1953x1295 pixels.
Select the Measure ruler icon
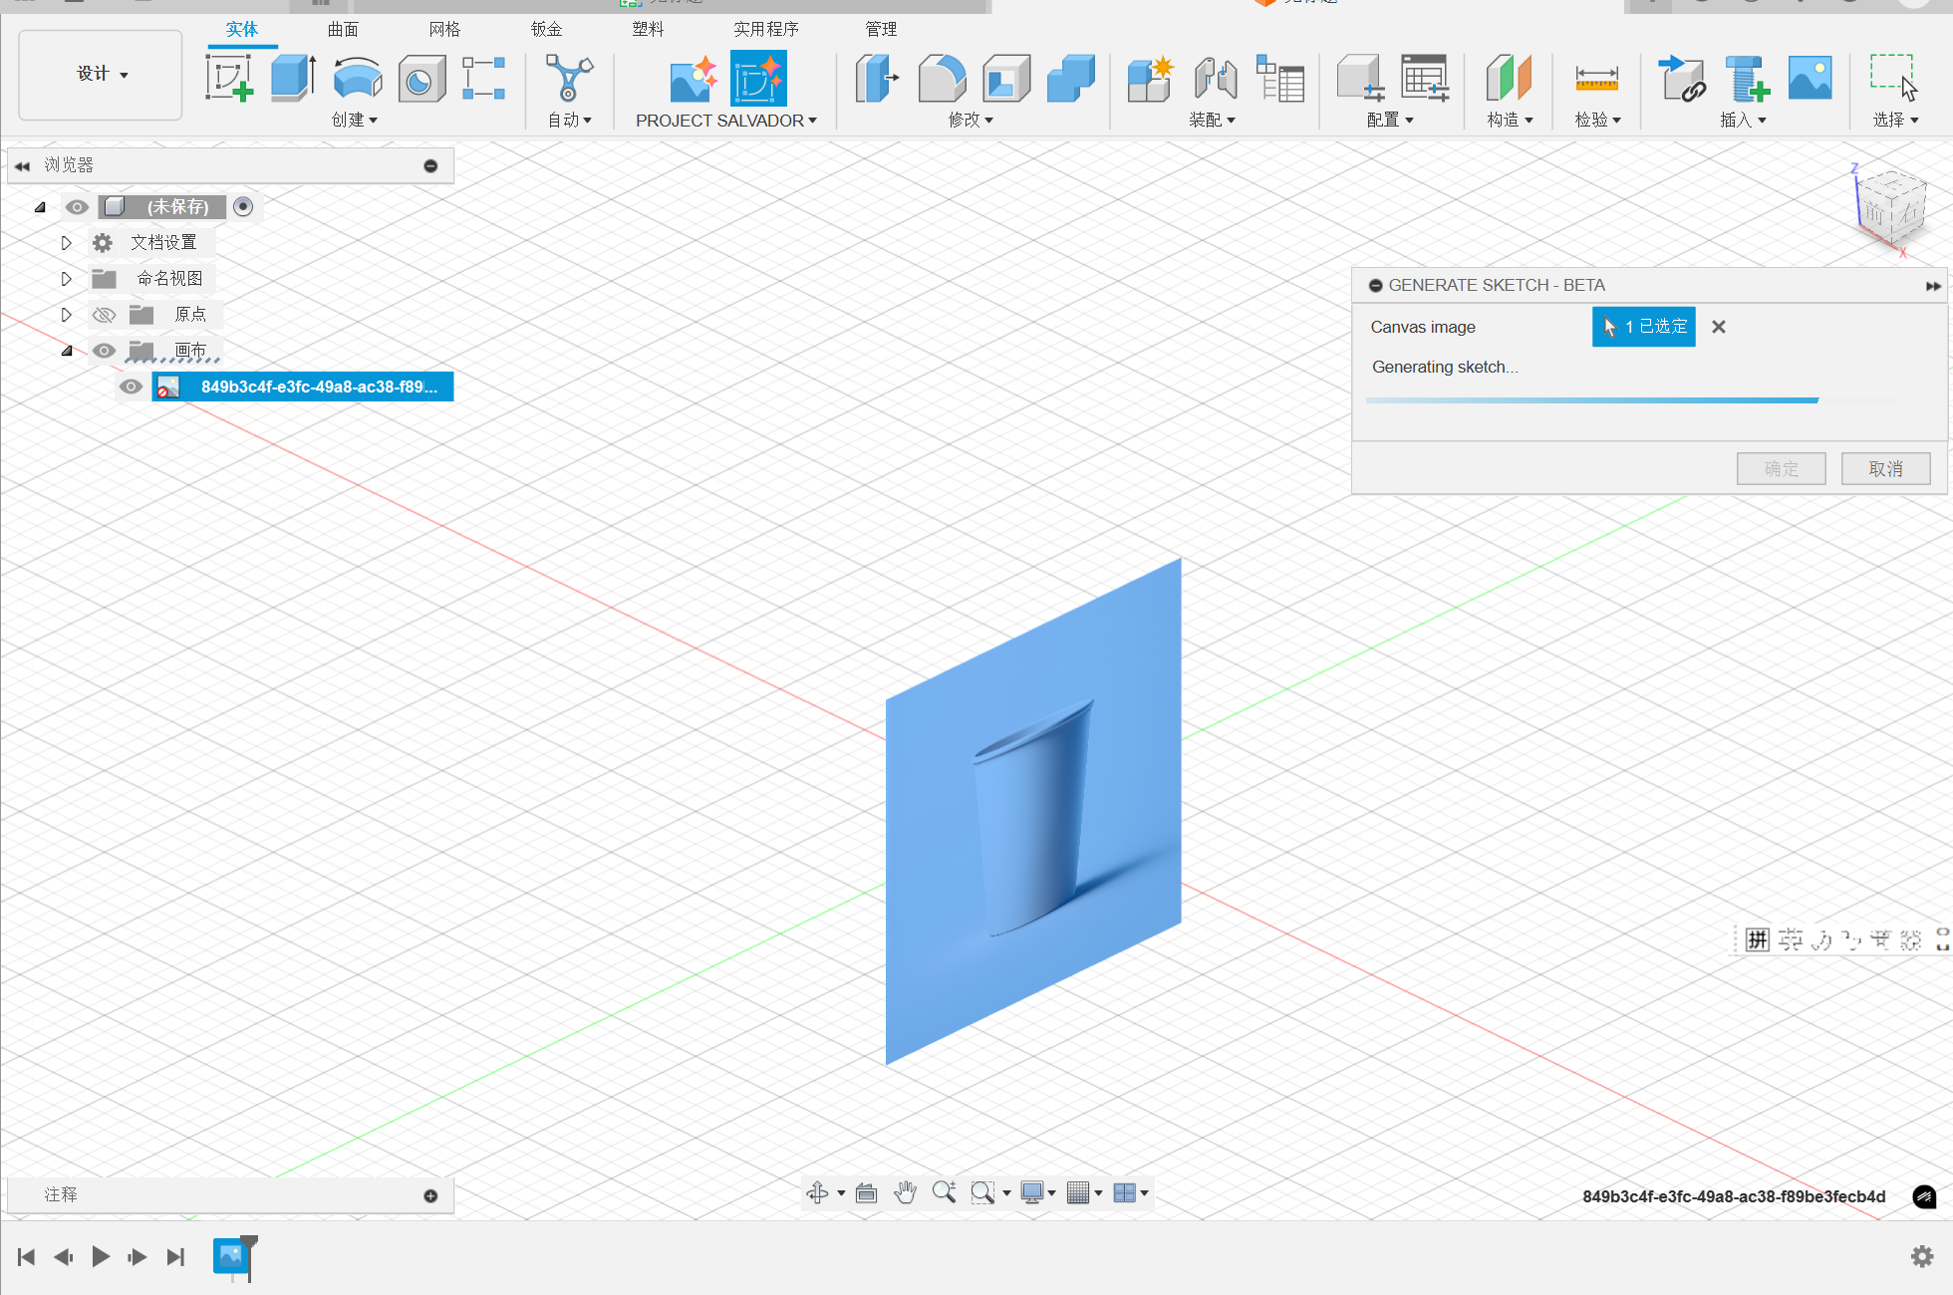pyautogui.click(x=1596, y=78)
